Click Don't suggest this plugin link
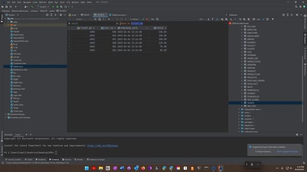 288,151
